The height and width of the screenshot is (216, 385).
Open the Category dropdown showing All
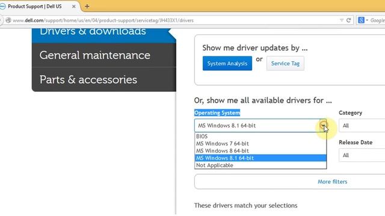pyautogui.click(x=362, y=125)
